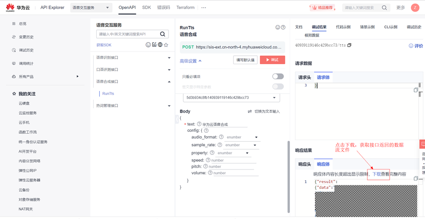
Task: Click the search icon in the API search box
Action: pyautogui.click(x=163, y=34)
